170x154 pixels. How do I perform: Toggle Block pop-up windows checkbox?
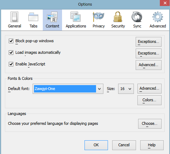(11, 41)
